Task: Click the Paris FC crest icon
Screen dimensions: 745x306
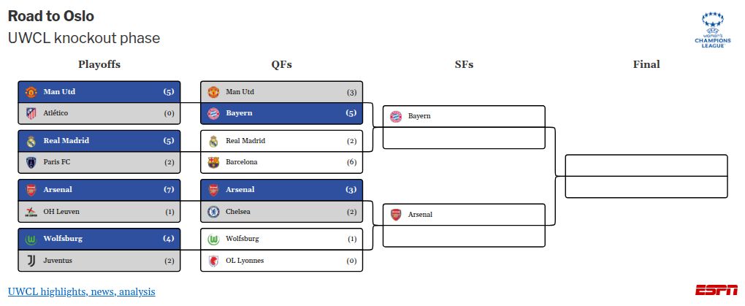Action: tap(31, 162)
